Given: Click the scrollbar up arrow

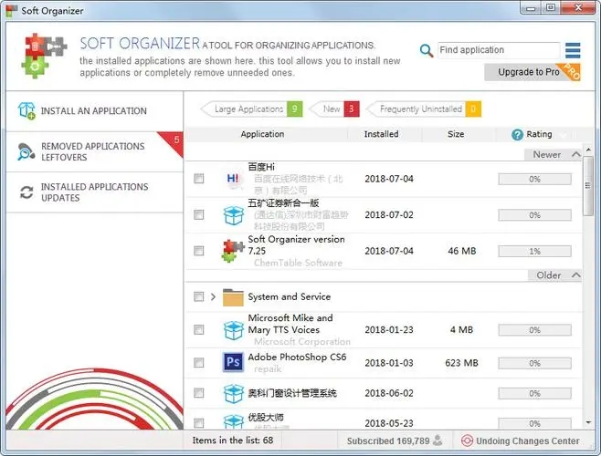Looking at the screenshot, I should point(588,150).
